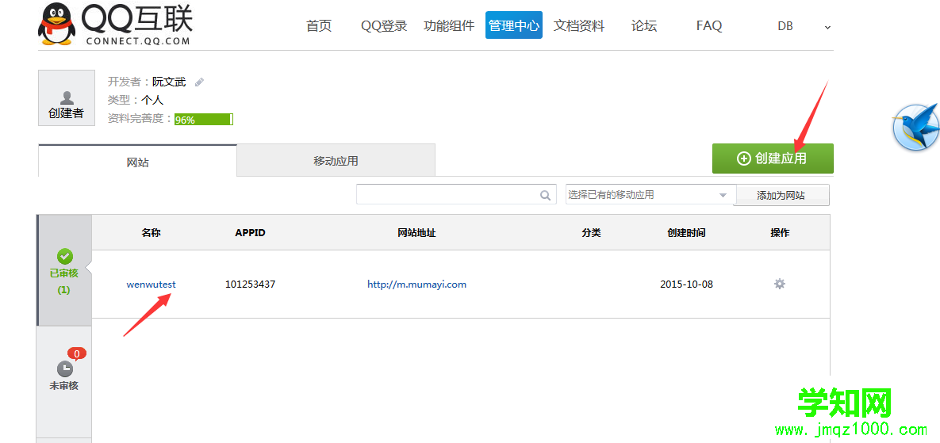940x443 pixels.
Task: Click the green 创建应用 button
Action: (773, 158)
